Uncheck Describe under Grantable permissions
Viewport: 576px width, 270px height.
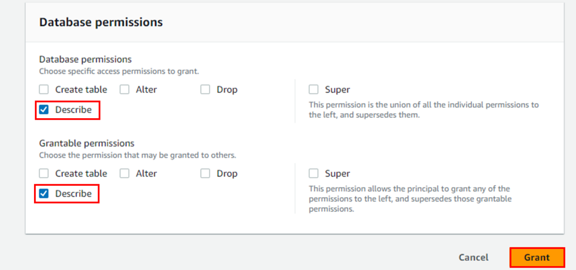(x=44, y=193)
